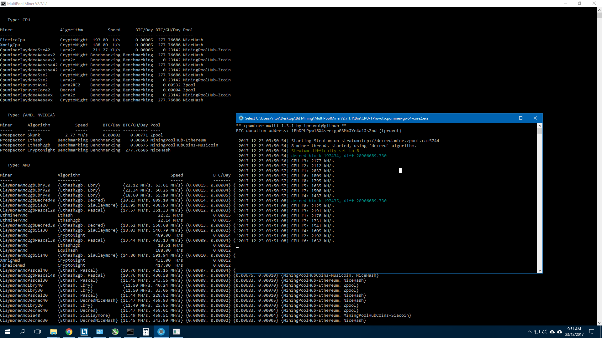Check Ethernet network status in the tray
Viewport: 602px width, 338px height.
coord(537,332)
